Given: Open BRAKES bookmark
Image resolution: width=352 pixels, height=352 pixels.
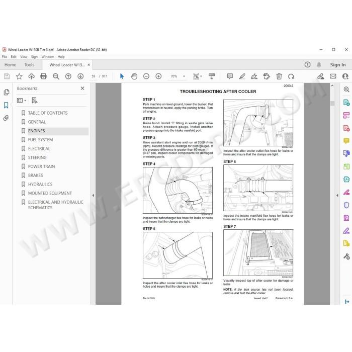Looking at the screenshot, I should point(36,175).
